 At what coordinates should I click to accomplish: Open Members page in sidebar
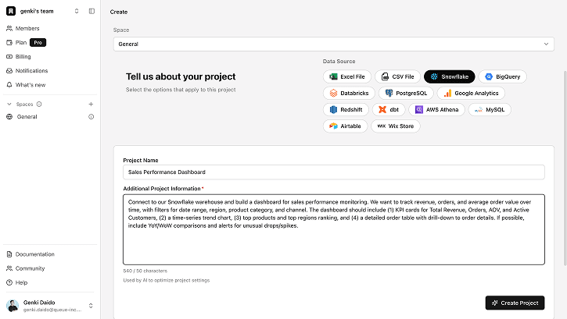point(27,28)
